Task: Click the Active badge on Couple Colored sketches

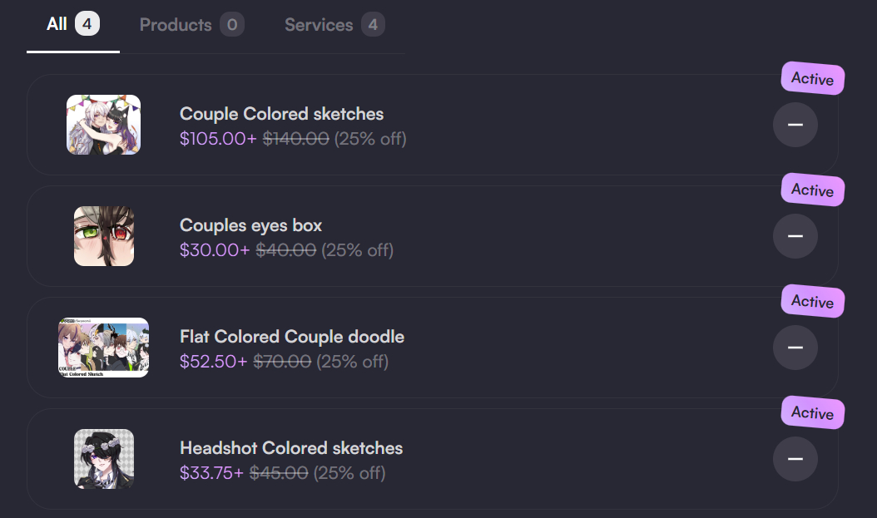Action: click(x=813, y=79)
